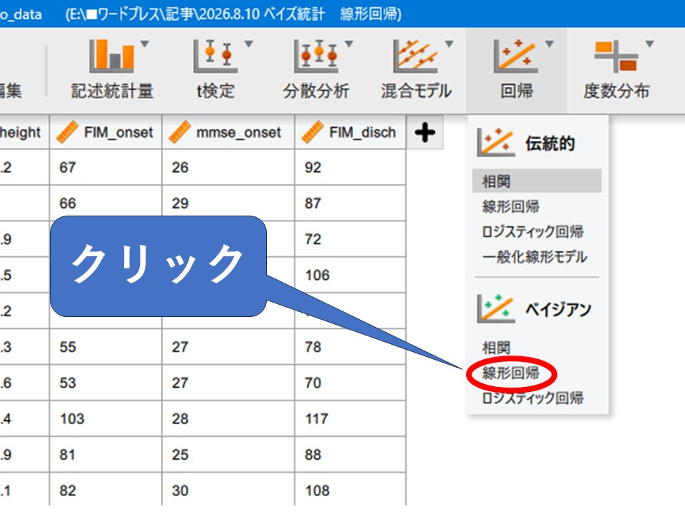Click the 回帰 regression module icon
685x514 pixels.
[516, 56]
